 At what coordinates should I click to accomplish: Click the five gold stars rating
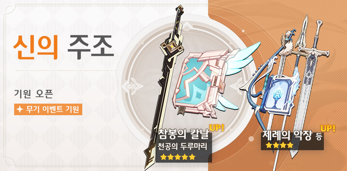178,157
